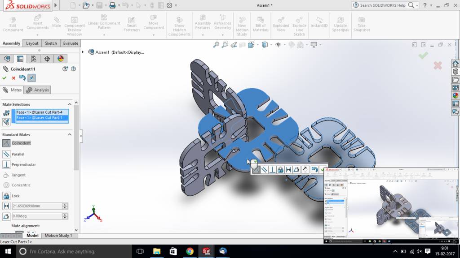Choose Distance in the mate pop-up toolbar
The width and height of the screenshot is (460, 258).
tap(289, 170)
